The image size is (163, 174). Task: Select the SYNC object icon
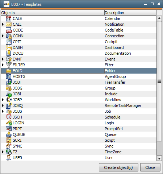[x=9, y=146]
